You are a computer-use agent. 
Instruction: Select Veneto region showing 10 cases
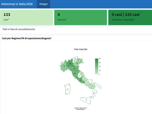tap(77, 63)
